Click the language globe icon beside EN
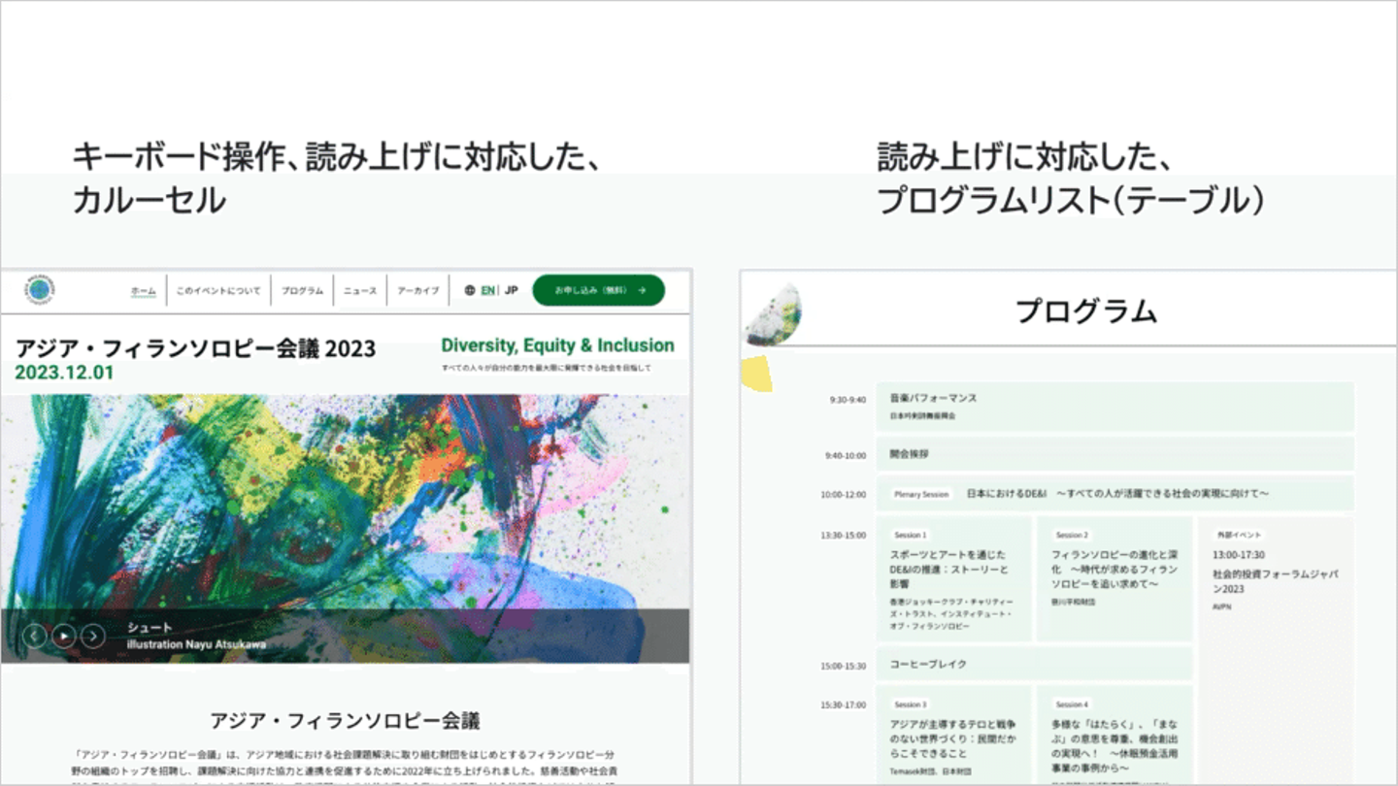The width and height of the screenshot is (1398, 786). click(470, 290)
